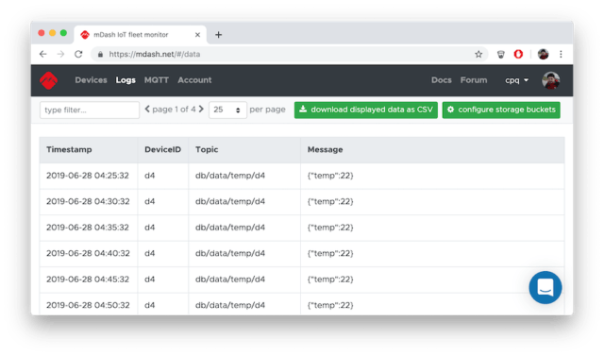Switch to the Devices menu item
This screenshot has width=604, height=356.
[91, 80]
